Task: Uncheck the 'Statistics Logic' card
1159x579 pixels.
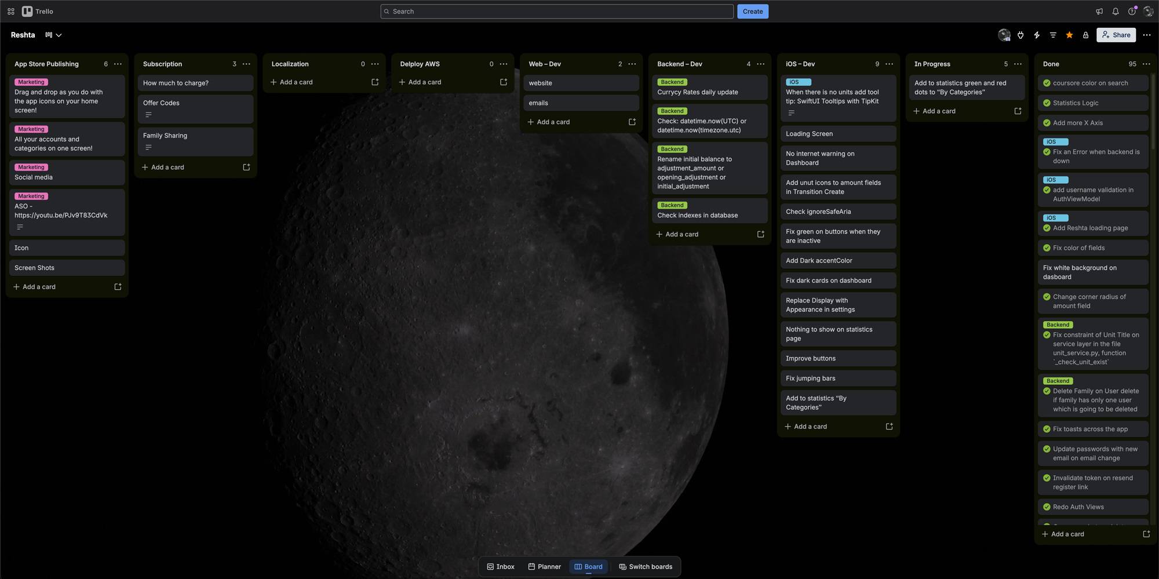Action: coord(1047,103)
